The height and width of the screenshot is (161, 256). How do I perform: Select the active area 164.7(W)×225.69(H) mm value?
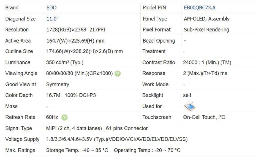[75, 41]
